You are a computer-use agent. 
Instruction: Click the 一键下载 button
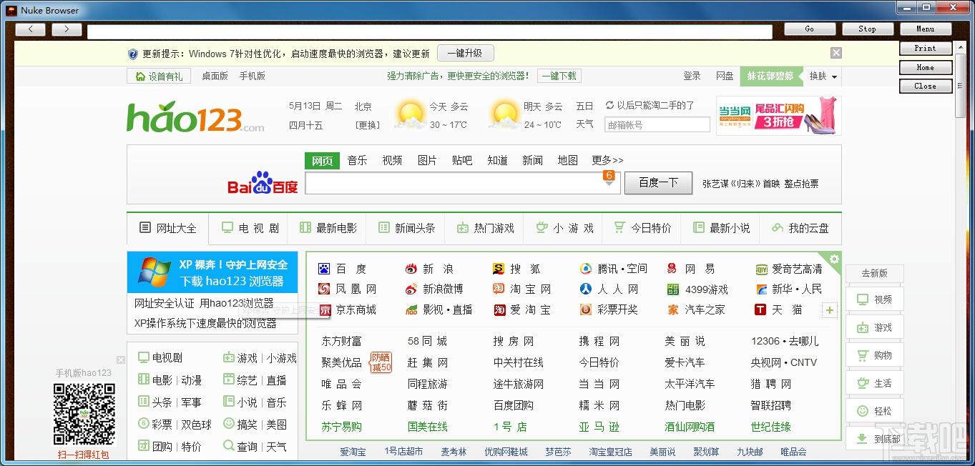[x=559, y=76]
